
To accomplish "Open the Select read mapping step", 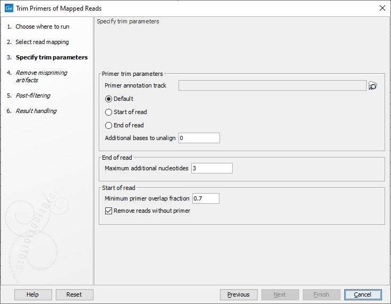I will pos(42,42).
